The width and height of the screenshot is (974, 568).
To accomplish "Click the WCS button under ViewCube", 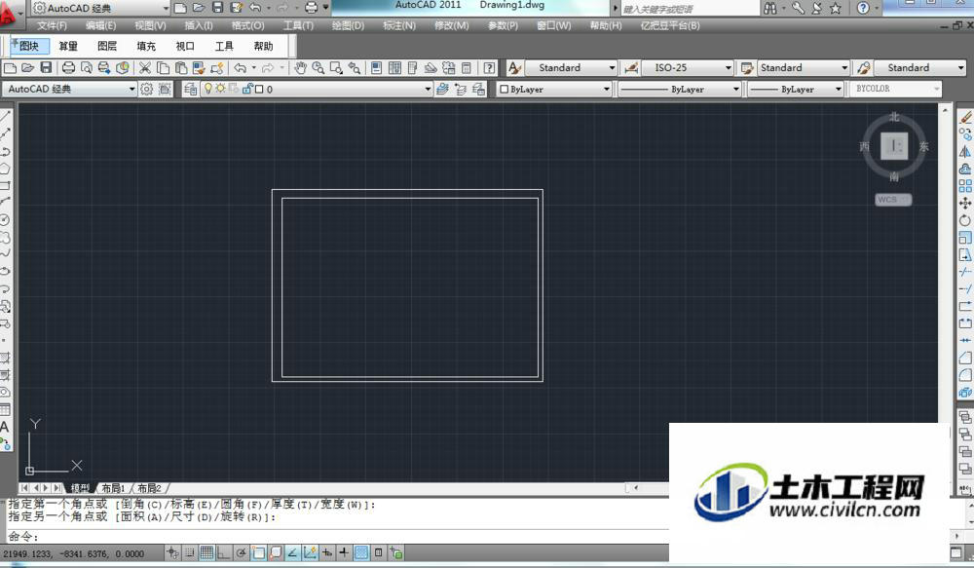I will click(x=893, y=200).
